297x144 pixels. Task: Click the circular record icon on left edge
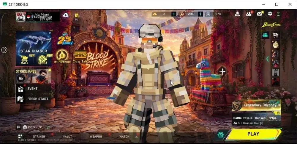tap(4, 50)
